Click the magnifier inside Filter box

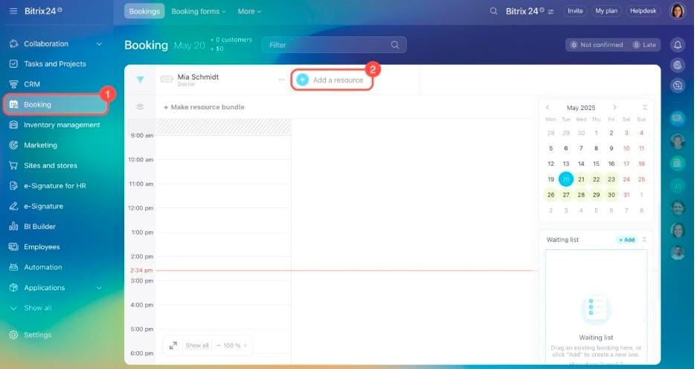[395, 45]
